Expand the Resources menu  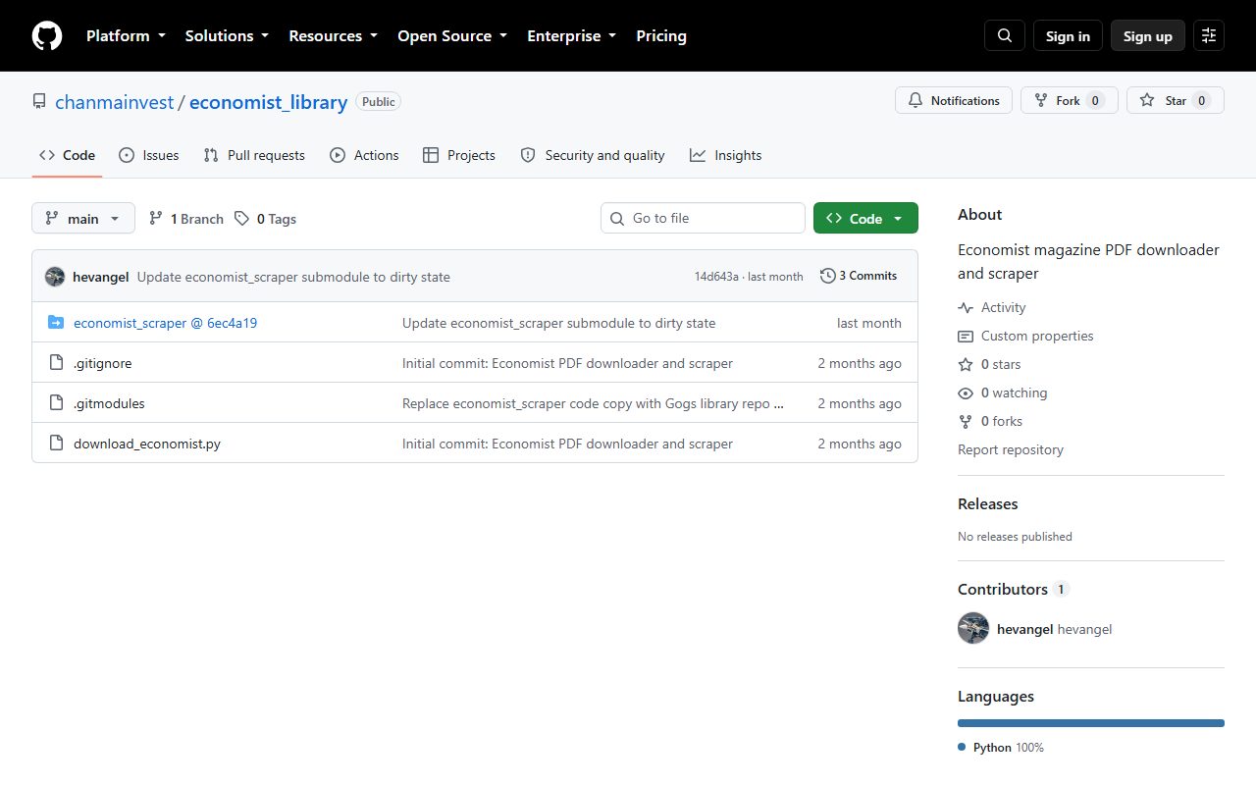pyautogui.click(x=333, y=36)
